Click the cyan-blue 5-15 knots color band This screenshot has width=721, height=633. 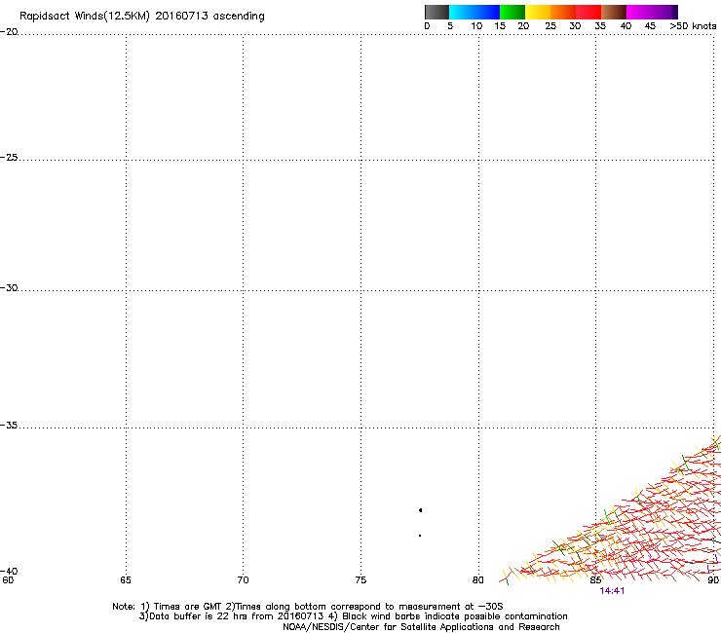474,12
